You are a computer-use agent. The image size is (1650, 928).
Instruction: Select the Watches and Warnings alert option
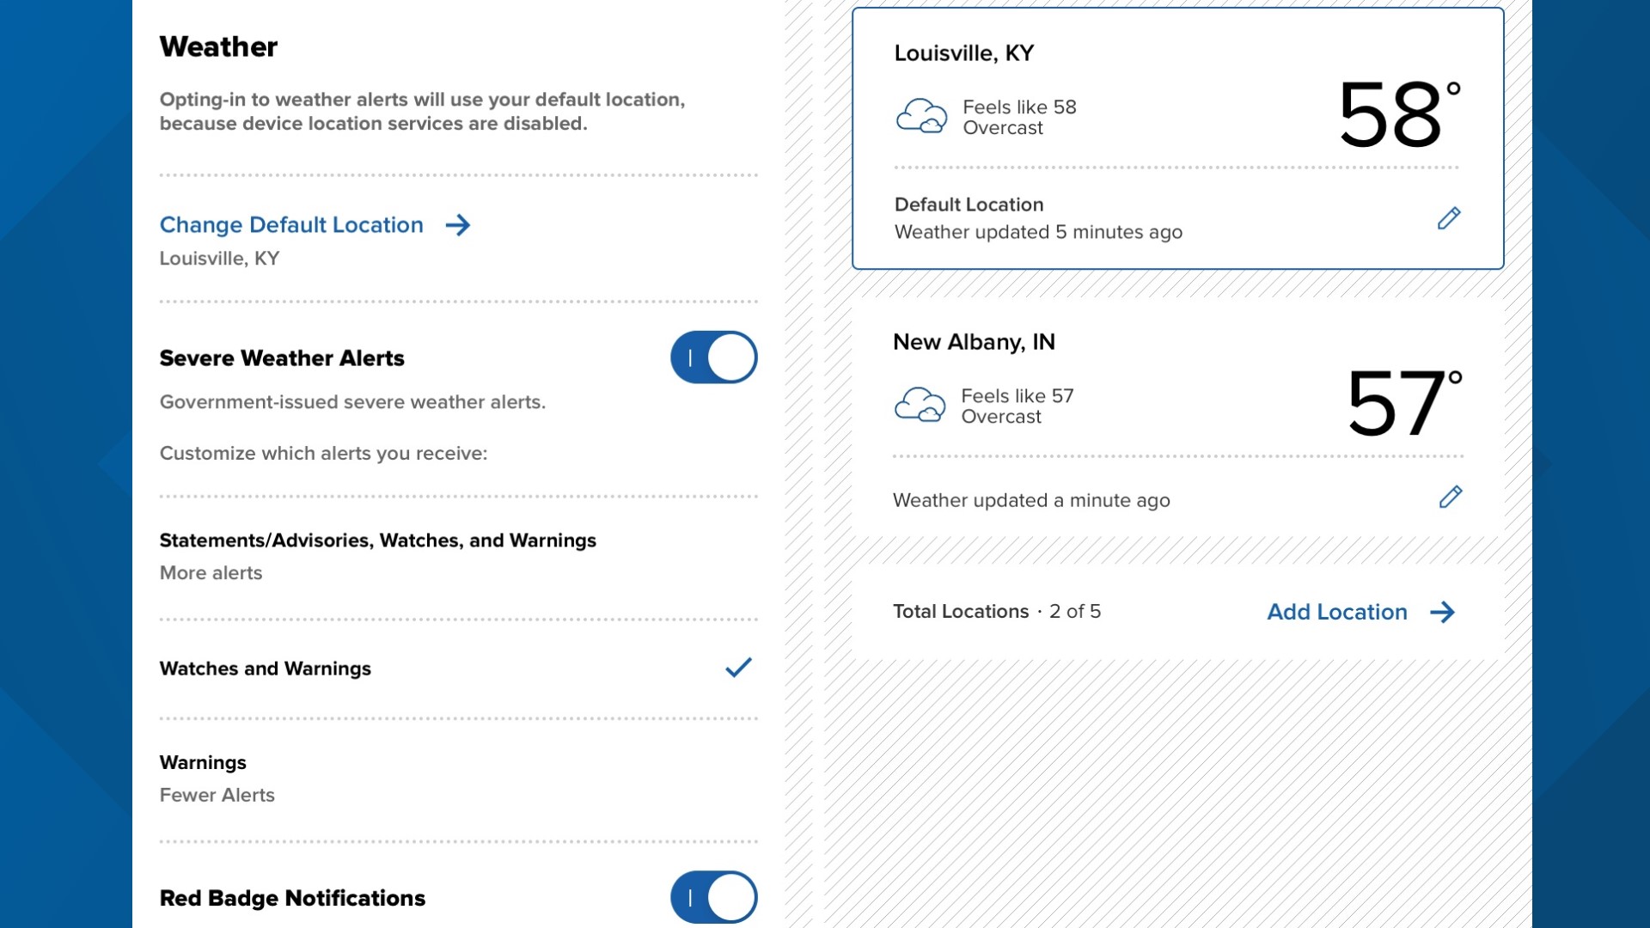click(458, 669)
